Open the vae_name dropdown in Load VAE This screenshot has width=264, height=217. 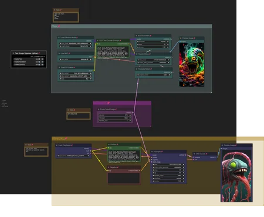click(x=76, y=59)
